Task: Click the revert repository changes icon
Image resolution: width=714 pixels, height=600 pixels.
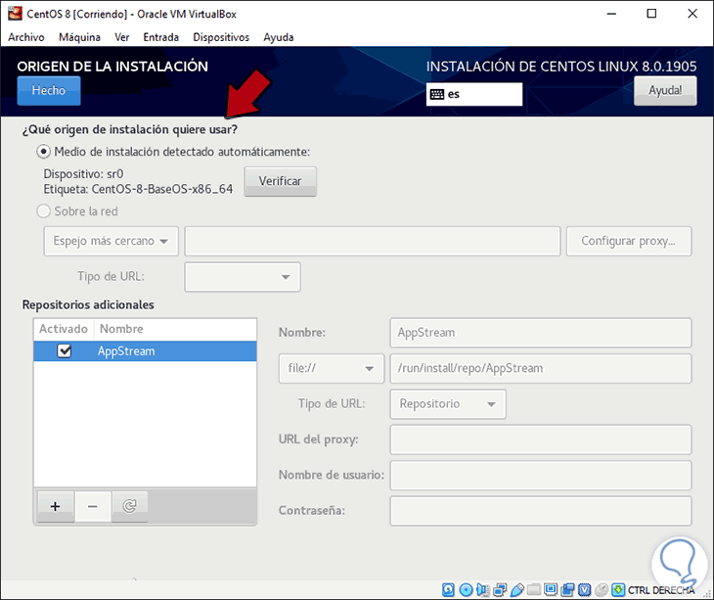Action: point(129,507)
